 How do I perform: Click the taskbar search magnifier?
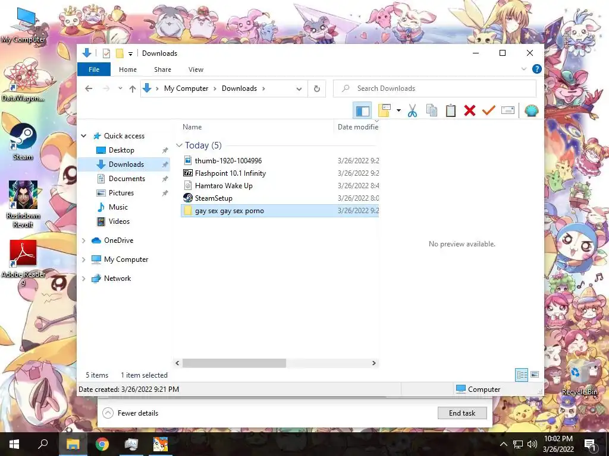43,444
